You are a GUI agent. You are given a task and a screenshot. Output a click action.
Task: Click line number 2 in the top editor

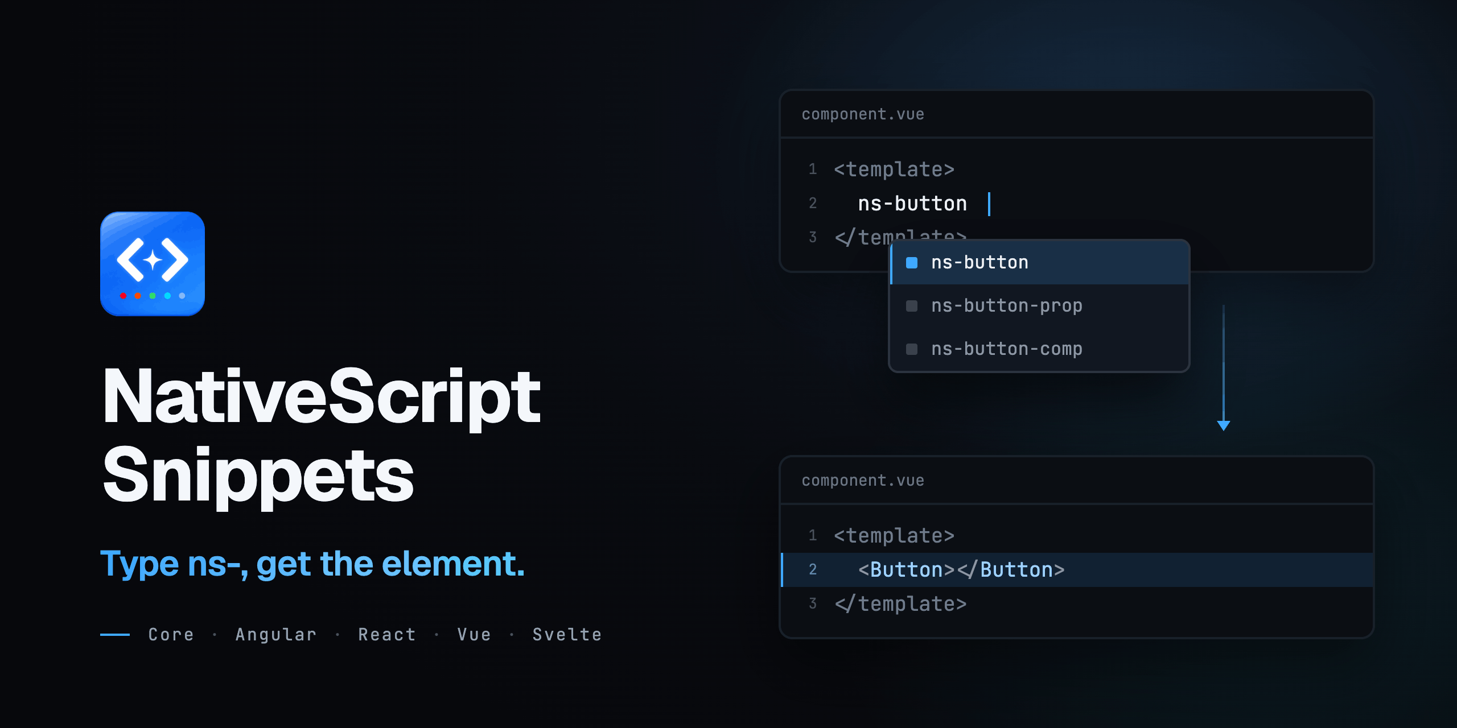pyautogui.click(x=813, y=204)
